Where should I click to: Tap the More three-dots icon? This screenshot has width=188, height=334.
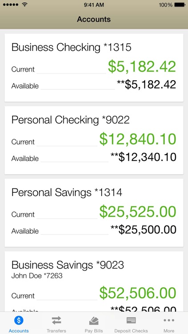click(169, 320)
